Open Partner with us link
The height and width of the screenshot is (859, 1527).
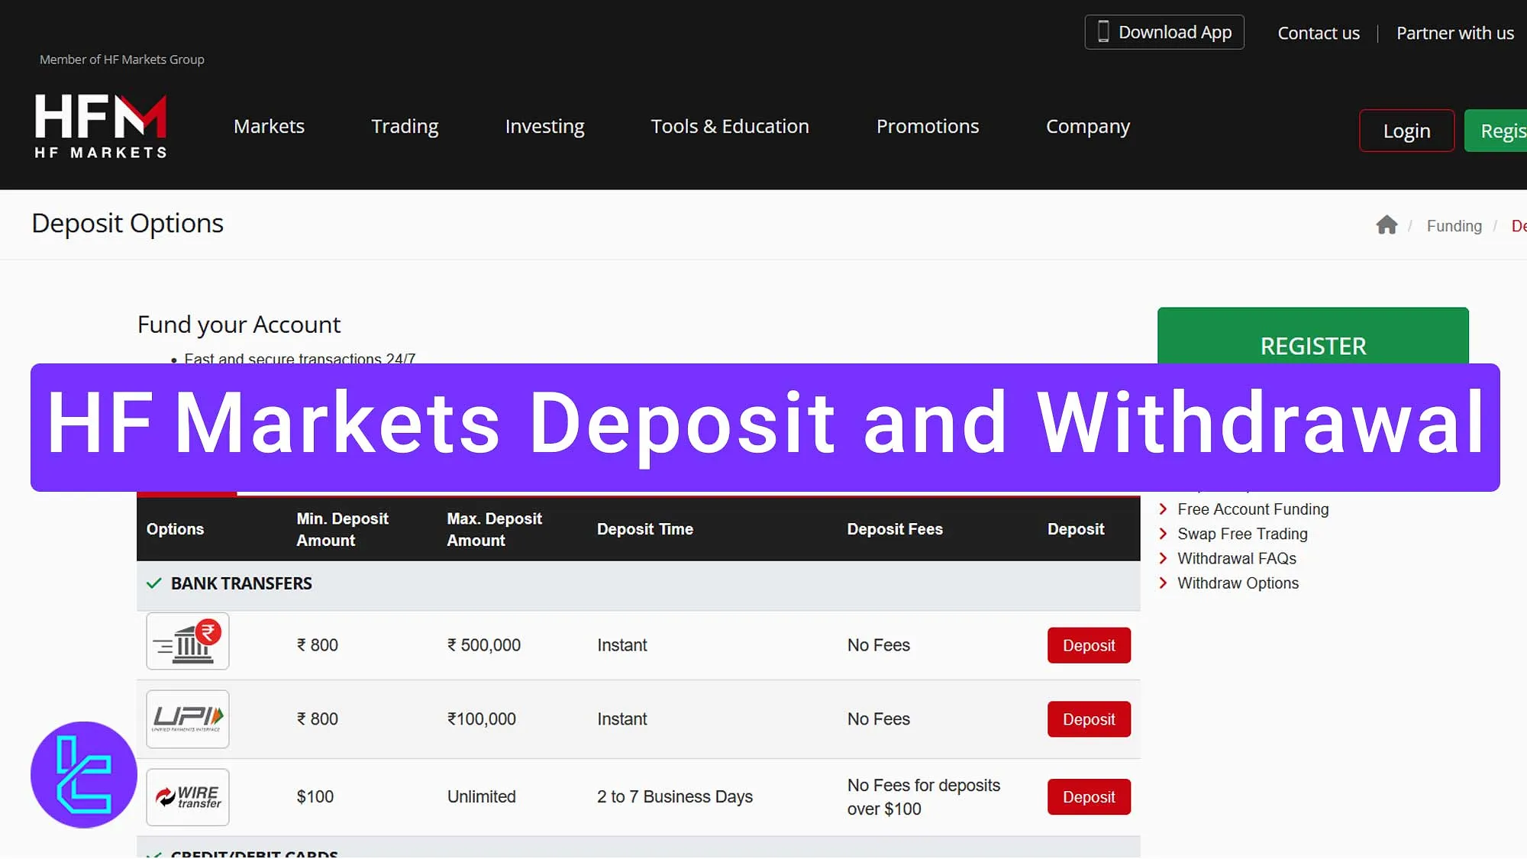click(1455, 33)
